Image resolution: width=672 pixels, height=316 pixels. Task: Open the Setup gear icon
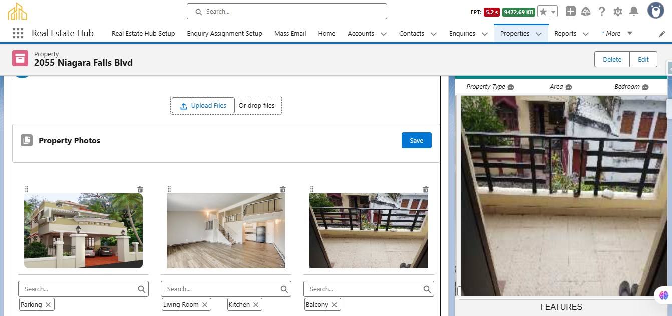pos(618,12)
